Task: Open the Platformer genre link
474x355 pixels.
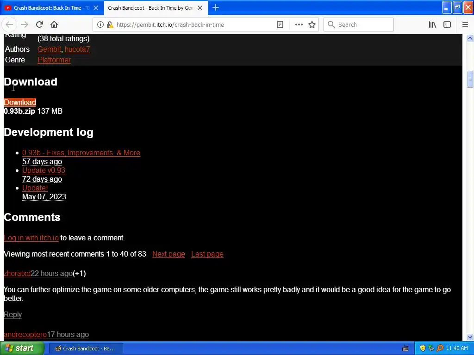Action: click(x=54, y=60)
